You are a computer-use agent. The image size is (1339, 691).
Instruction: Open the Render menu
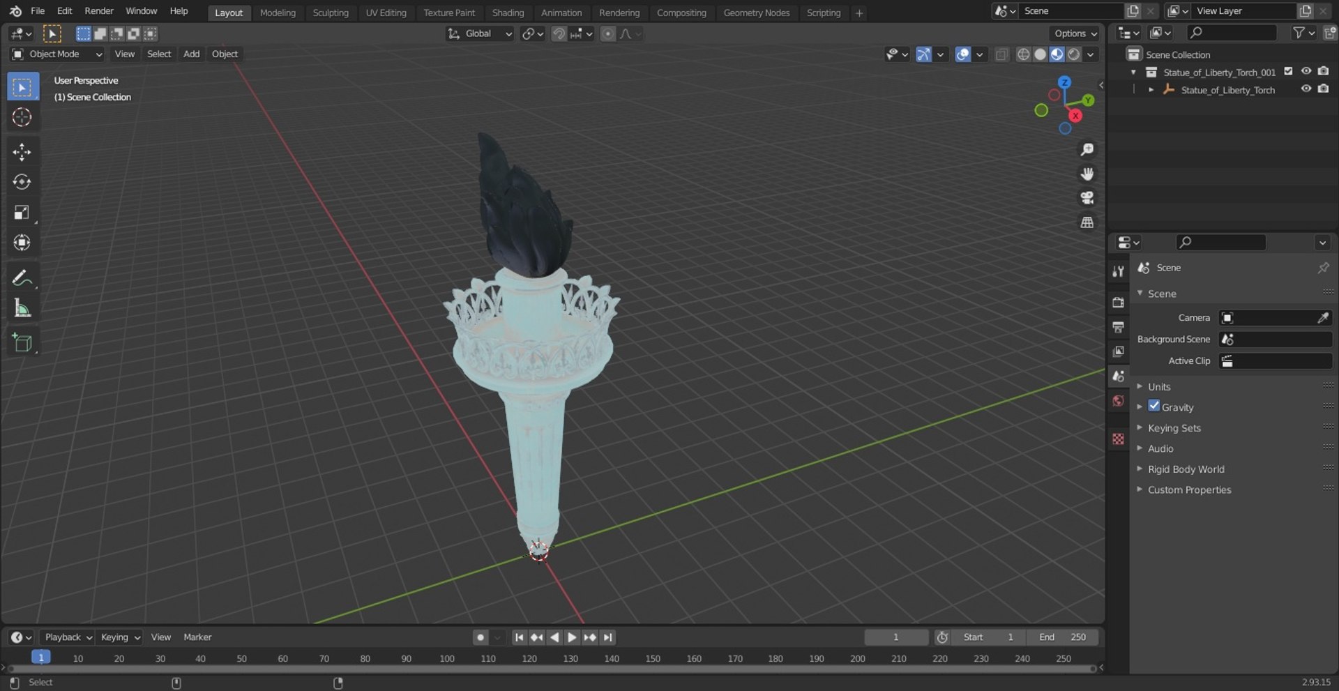tap(99, 11)
